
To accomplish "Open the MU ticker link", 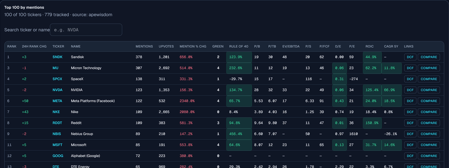I will coord(55,68).
